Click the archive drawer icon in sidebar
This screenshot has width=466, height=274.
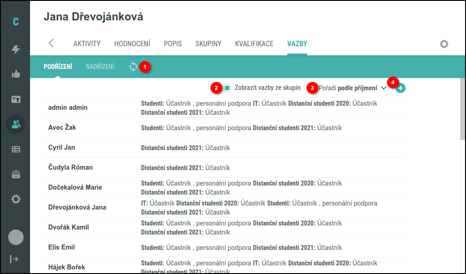(x=15, y=174)
